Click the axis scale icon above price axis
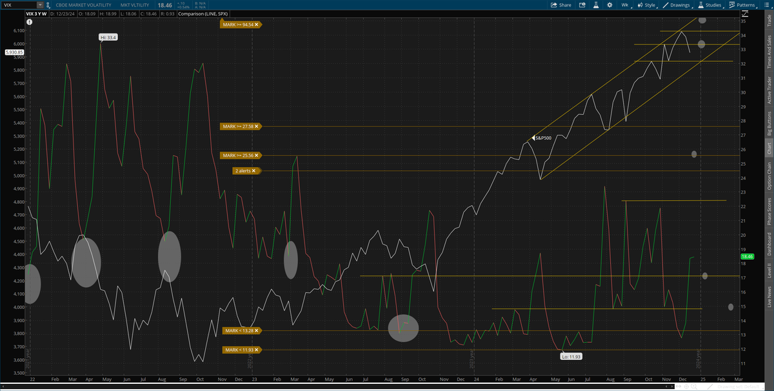 tap(745, 14)
